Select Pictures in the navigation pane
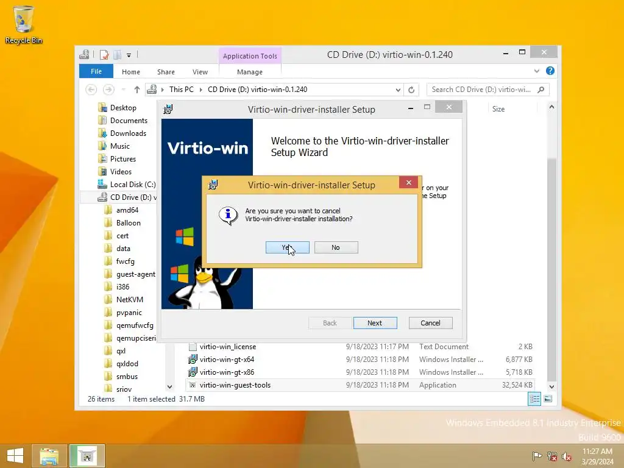 point(123,159)
